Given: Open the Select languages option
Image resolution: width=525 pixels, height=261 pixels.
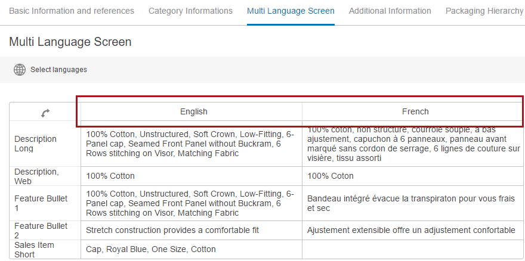Looking at the screenshot, I should coord(58,70).
